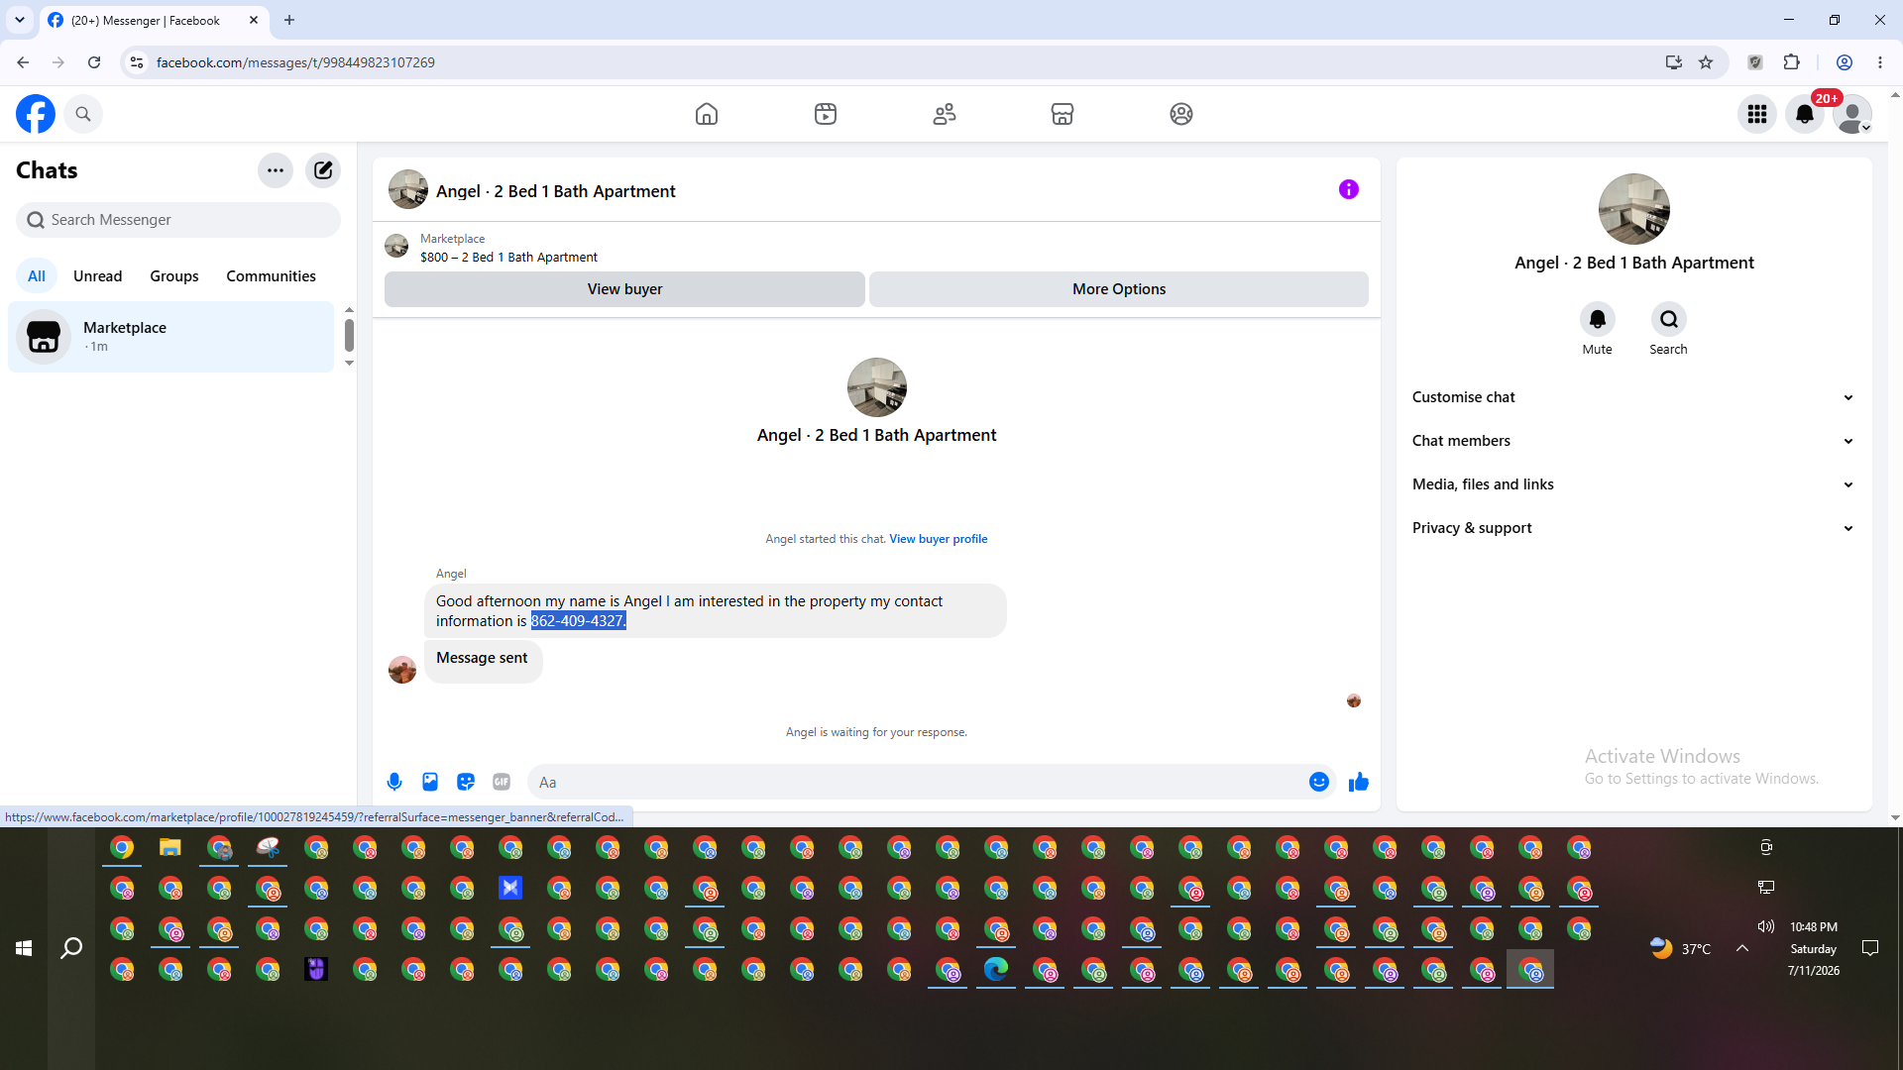Open the Windows notification center
The width and height of the screenshot is (1903, 1070).
[1870, 948]
